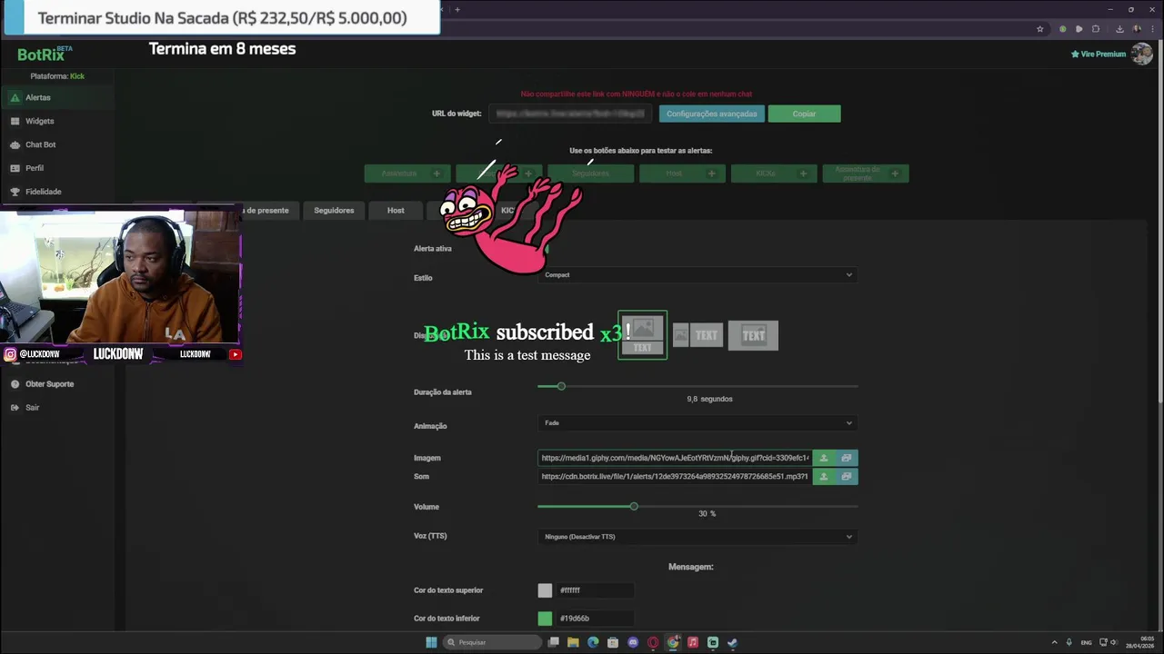The width and height of the screenshot is (1164, 654).
Task: Click the Fidelidade trophy icon
Action: [x=15, y=192]
